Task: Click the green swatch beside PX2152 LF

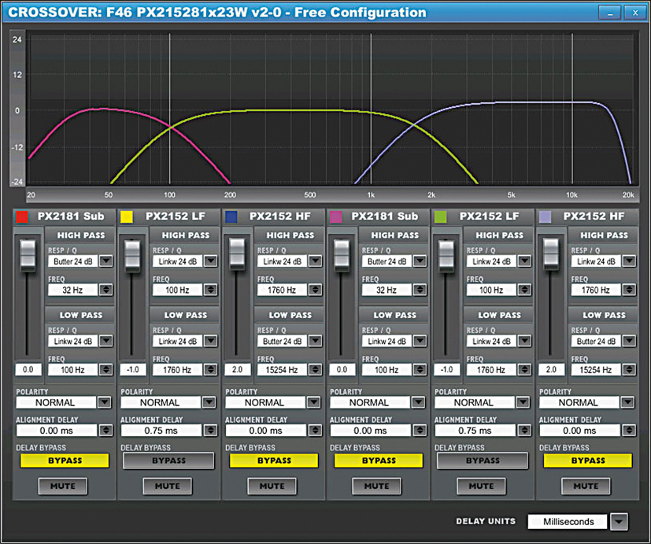Action: pos(441,216)
